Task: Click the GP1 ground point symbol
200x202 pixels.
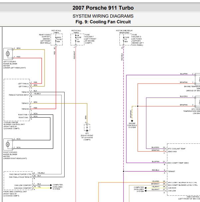Action: click(87, 127)
